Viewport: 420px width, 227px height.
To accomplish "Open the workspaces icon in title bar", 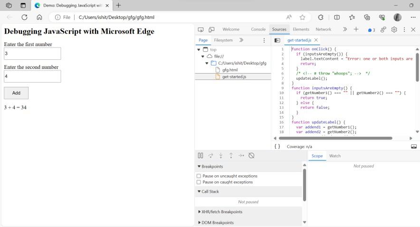I will (x=9, y=5).
